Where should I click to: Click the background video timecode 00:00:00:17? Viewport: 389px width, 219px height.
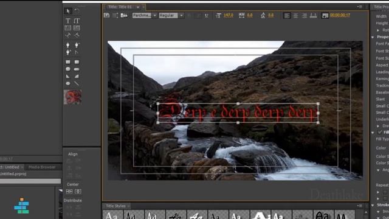click(x=340, y=15)
